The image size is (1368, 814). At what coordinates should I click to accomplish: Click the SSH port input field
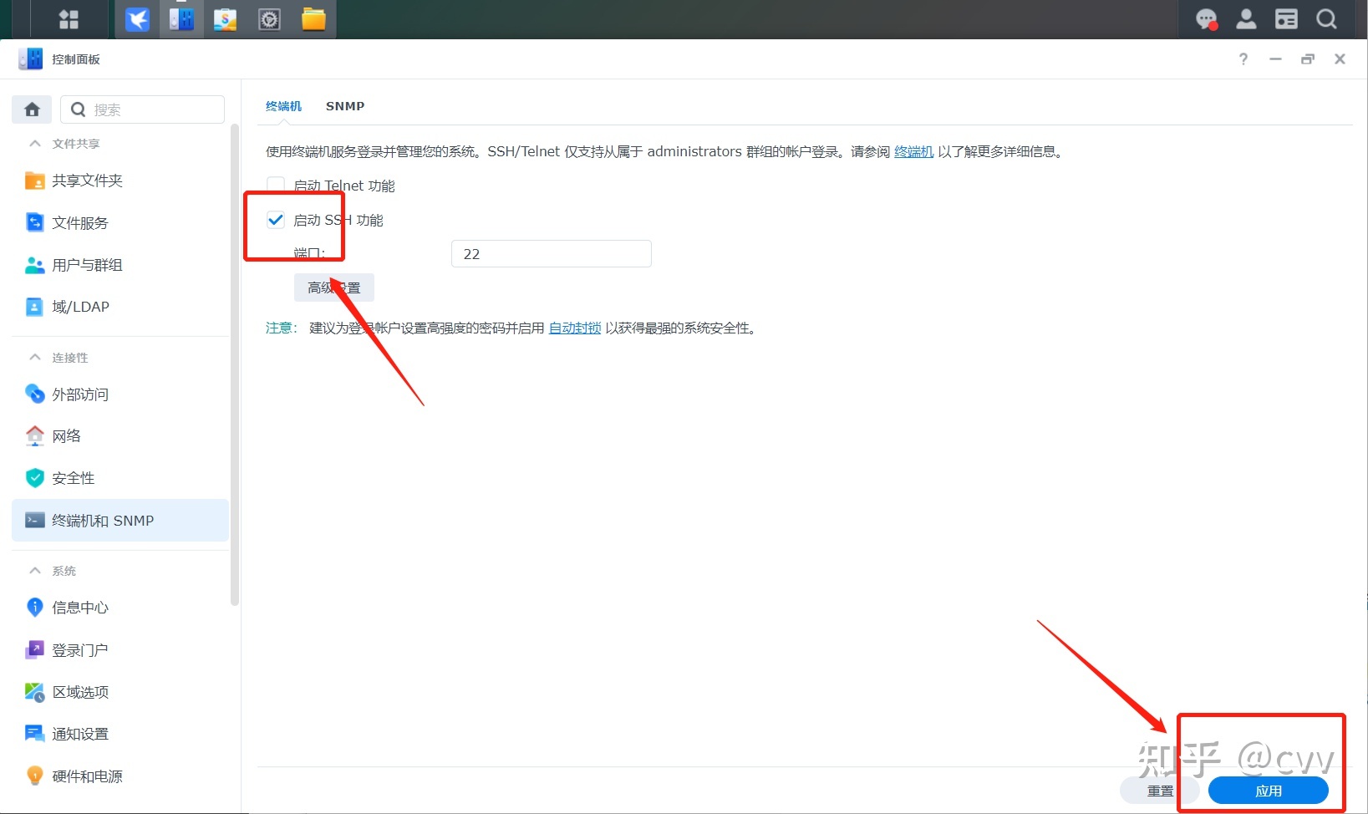[x=551, y=254]
